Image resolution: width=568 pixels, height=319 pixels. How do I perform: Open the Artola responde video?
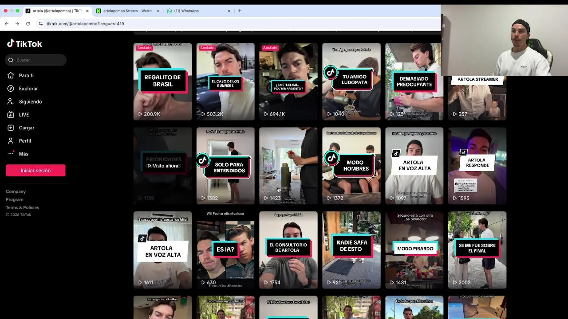[477, 166]
